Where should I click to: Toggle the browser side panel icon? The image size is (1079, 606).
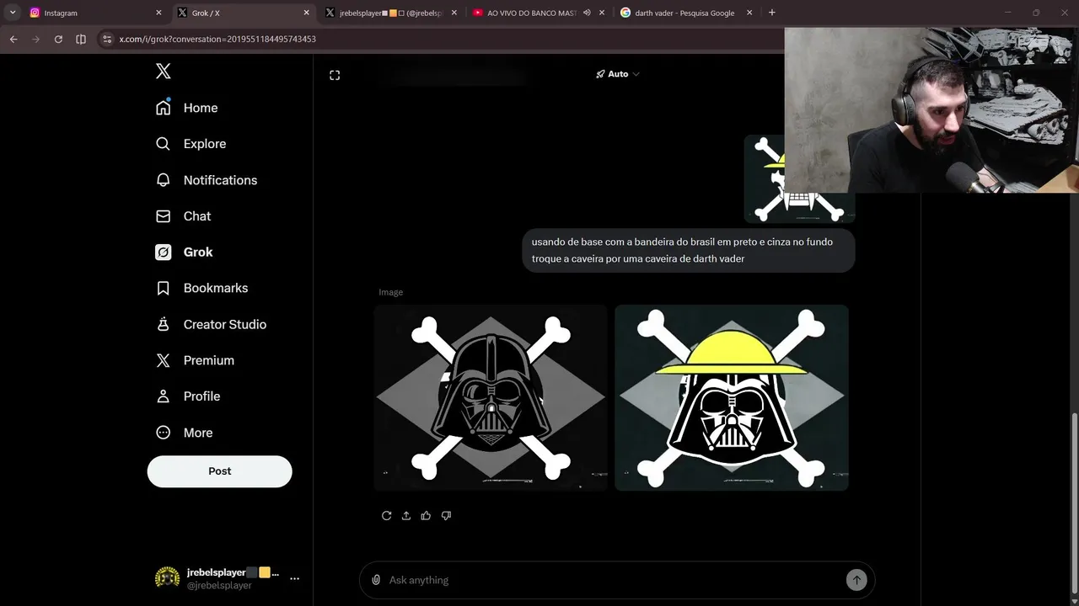coord(81,39)
